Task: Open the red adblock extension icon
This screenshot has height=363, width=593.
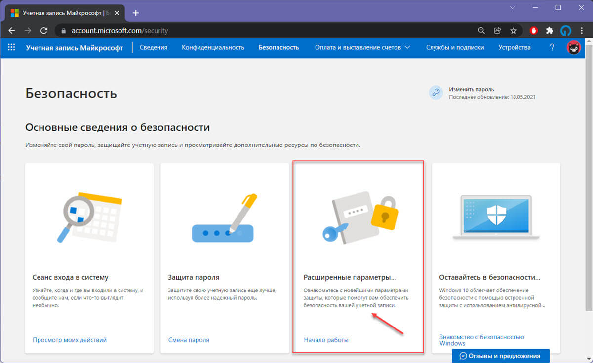Action: [x=534, y=31]
